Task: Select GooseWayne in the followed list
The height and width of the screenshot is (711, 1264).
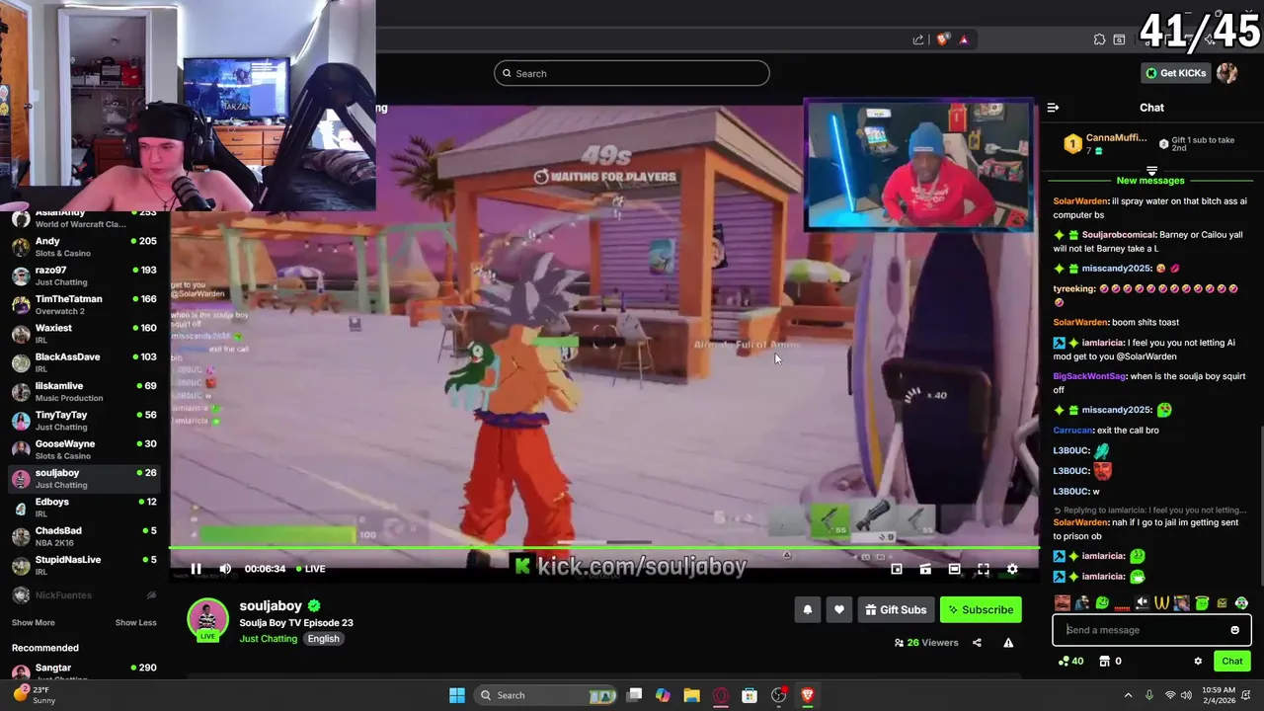Action: (84, 449)
